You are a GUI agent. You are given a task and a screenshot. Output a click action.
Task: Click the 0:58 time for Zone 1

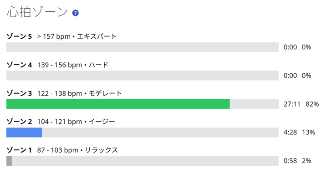pyautogui.click(x=290, y=161)
